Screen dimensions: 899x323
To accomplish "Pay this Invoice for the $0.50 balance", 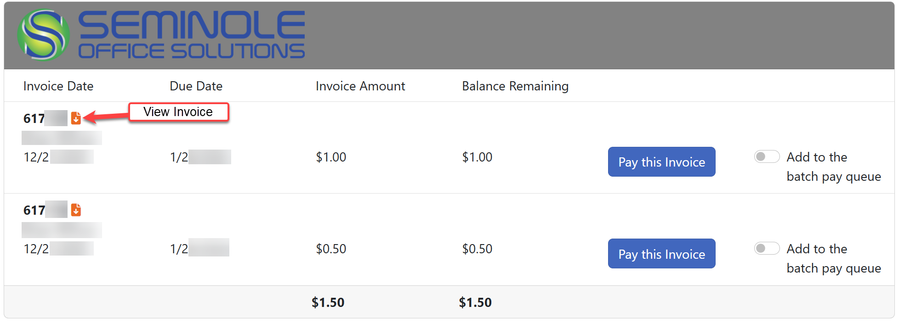I will [x=661, y=253].
